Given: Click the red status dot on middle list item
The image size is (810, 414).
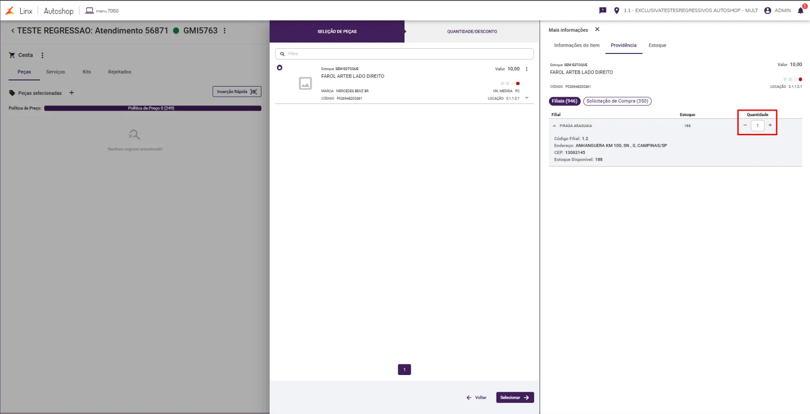Looking at the screenshot, I should point(518,83).
